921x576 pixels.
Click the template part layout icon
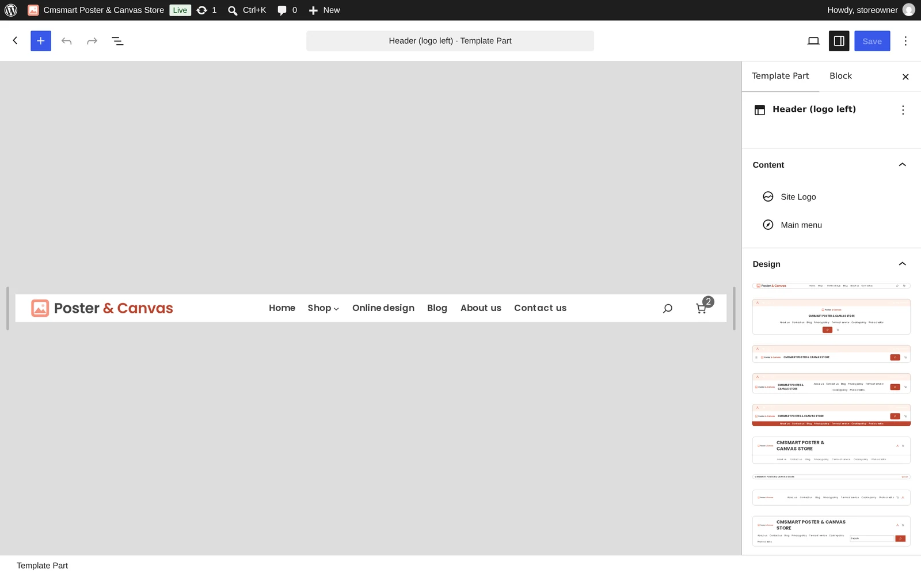(x=760, y=110)
